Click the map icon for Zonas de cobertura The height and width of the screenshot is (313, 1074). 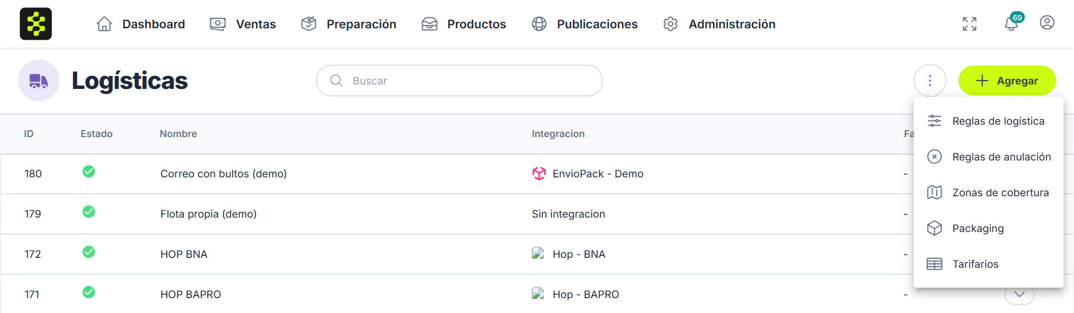click(935, 192)
